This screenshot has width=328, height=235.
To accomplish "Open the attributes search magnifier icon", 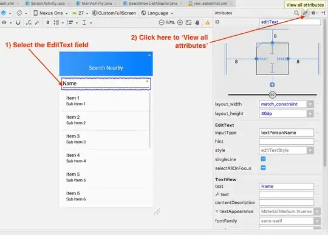I will [x=296, y=13].
